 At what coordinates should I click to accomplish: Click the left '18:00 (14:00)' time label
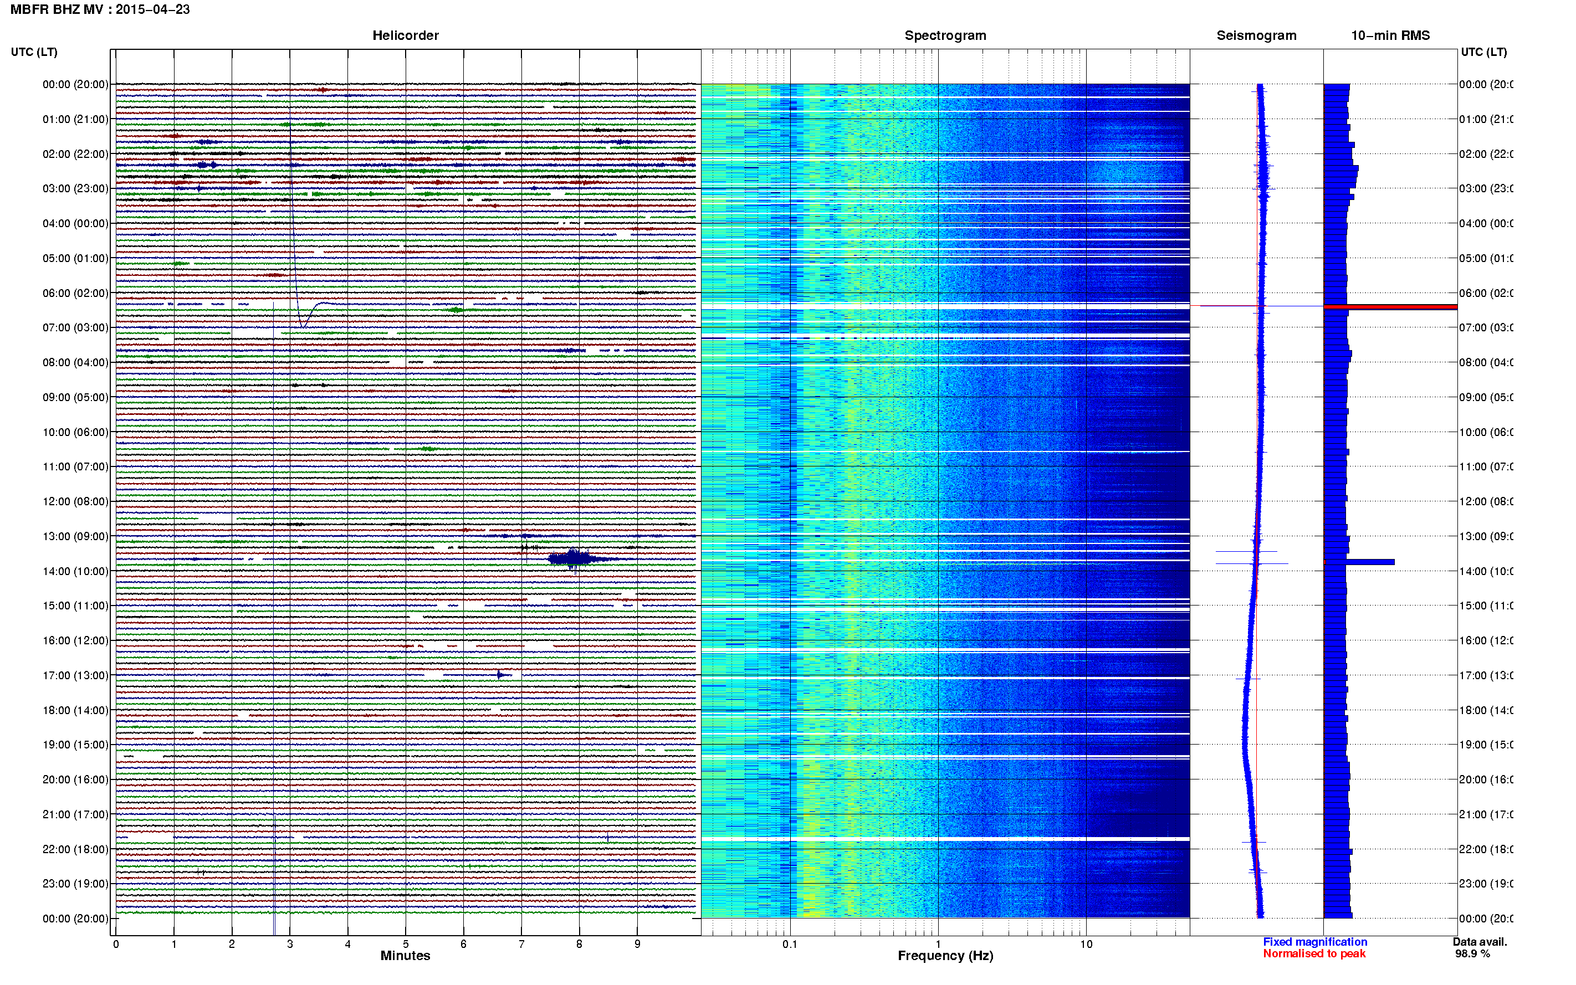(x=75, y=710)
